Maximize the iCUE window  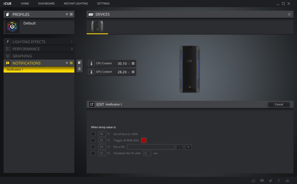283,3
